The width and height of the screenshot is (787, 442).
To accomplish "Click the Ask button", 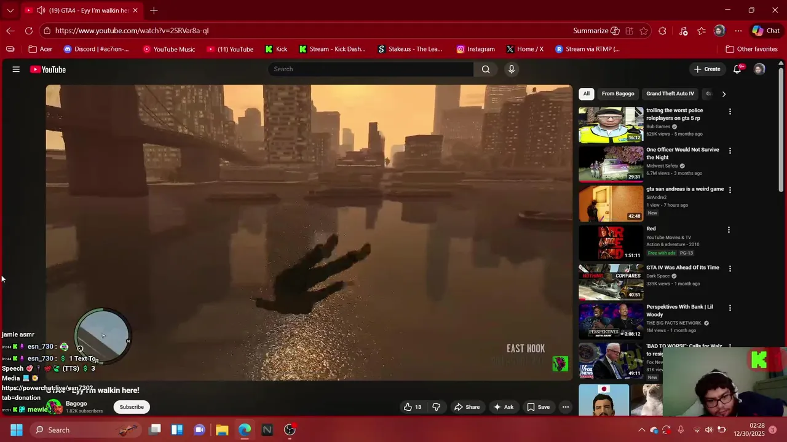I will point(504,407).
